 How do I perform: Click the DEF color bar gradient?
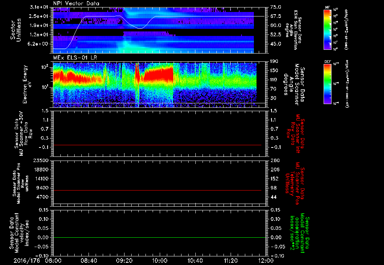coord(328,84)
